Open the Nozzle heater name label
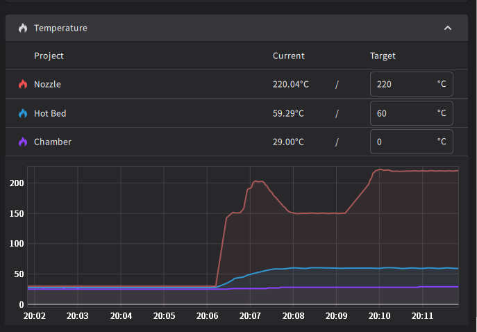The height and width of the screenshot is (332, 477). (47, 84)
